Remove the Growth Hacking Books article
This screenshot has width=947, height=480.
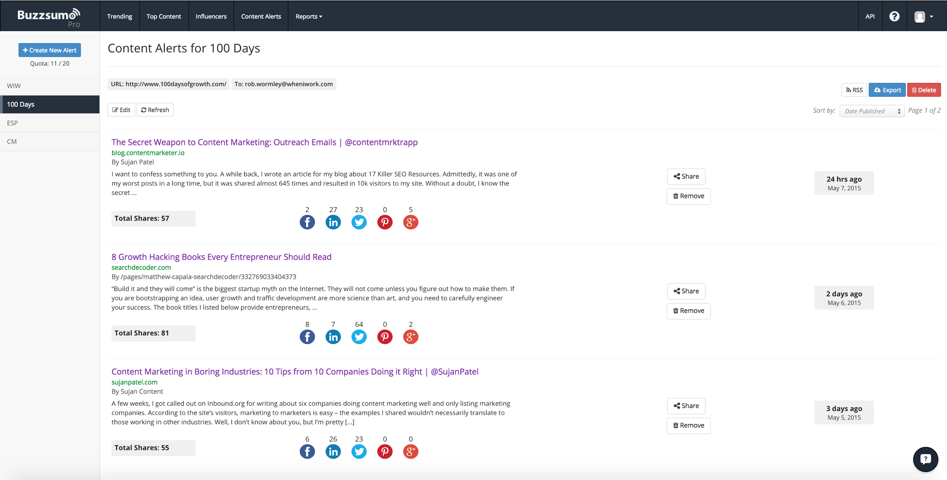[x=689, y=311]
